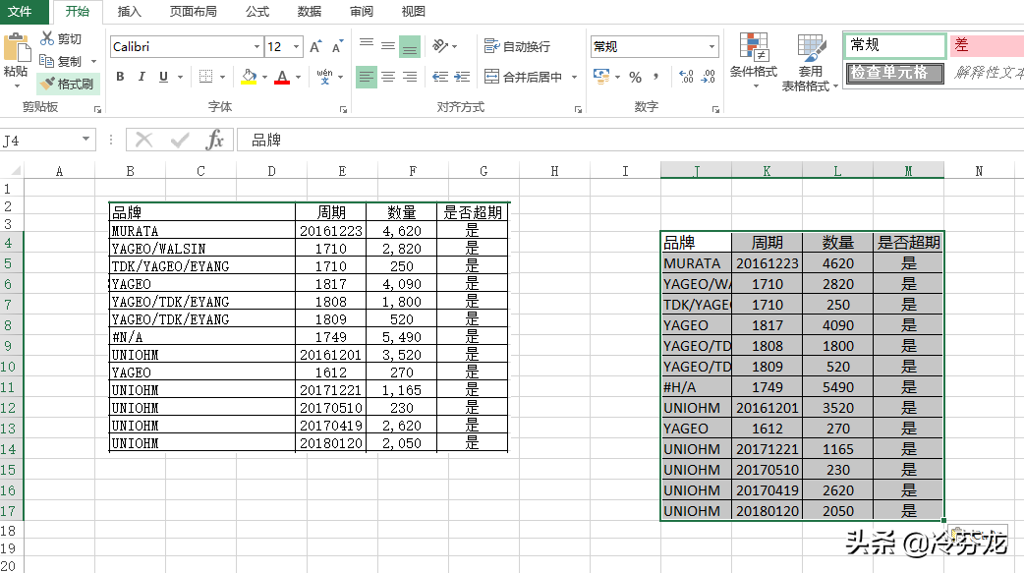
Task: Toggle bottom vertical alignment
Action: [410, 46]
